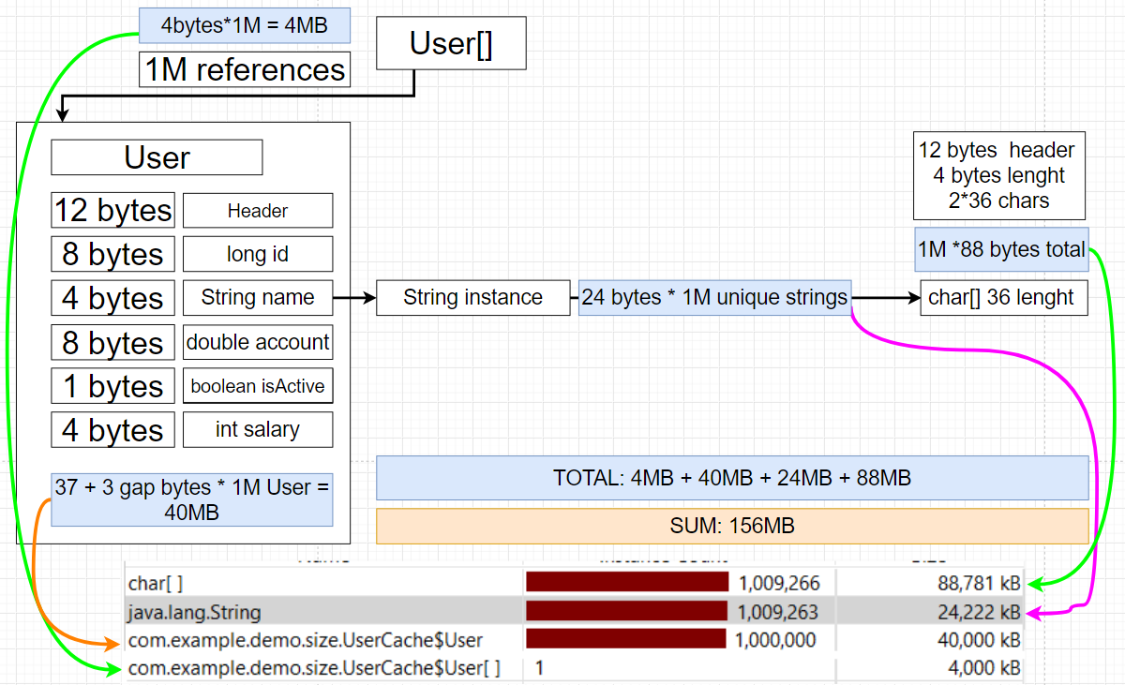Image resolution: width=1125 pixels, height=685 pixels.
Task: Select the 'TOTAL: 4MB + 40MB + 24MB + 88MB' bar
Action: click(732, 479)
